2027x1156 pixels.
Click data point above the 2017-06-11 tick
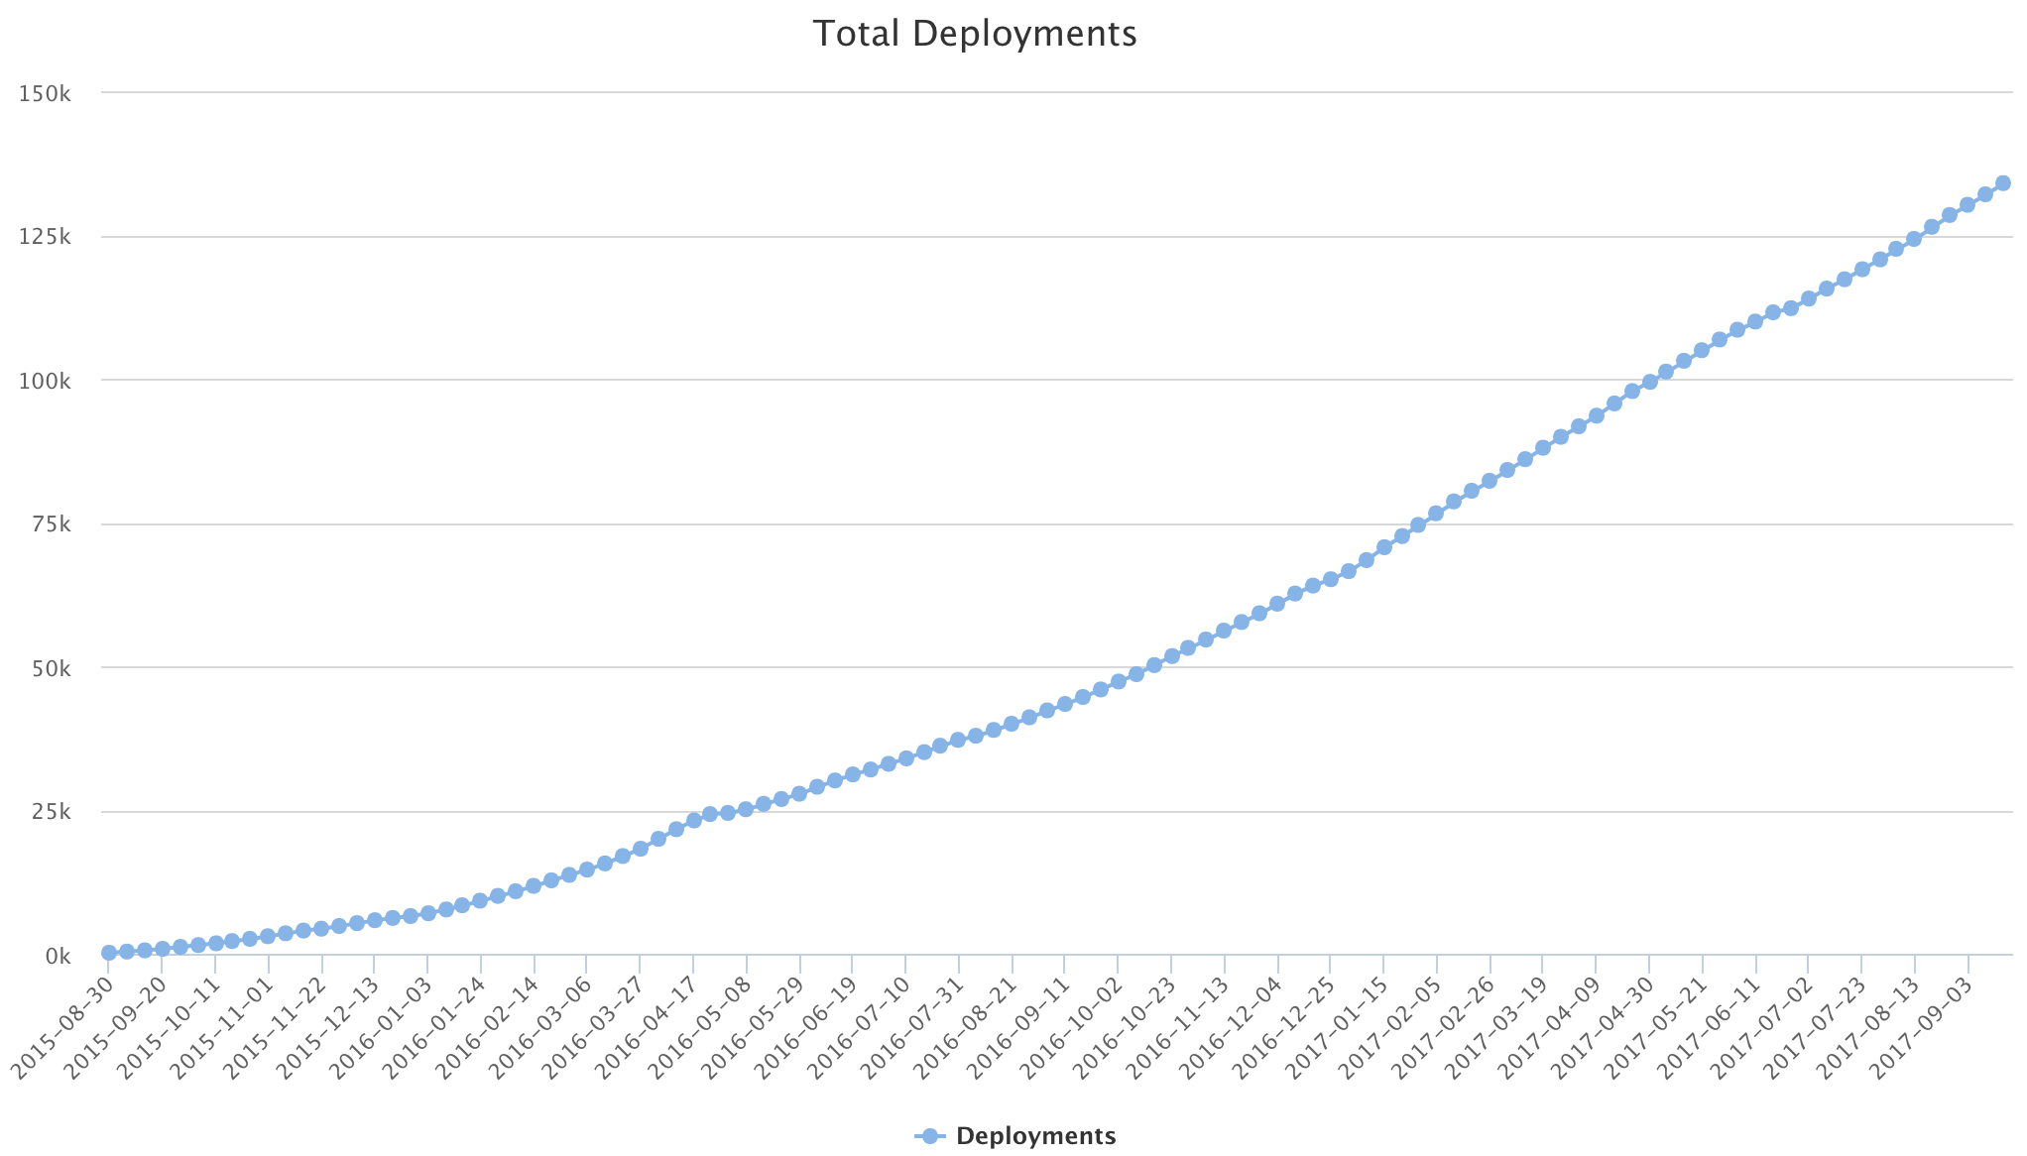pos(1754,321)
